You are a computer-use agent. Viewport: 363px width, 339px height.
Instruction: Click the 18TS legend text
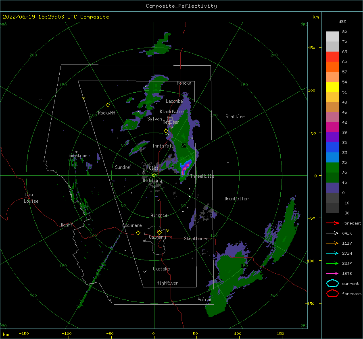click(347, 274)
